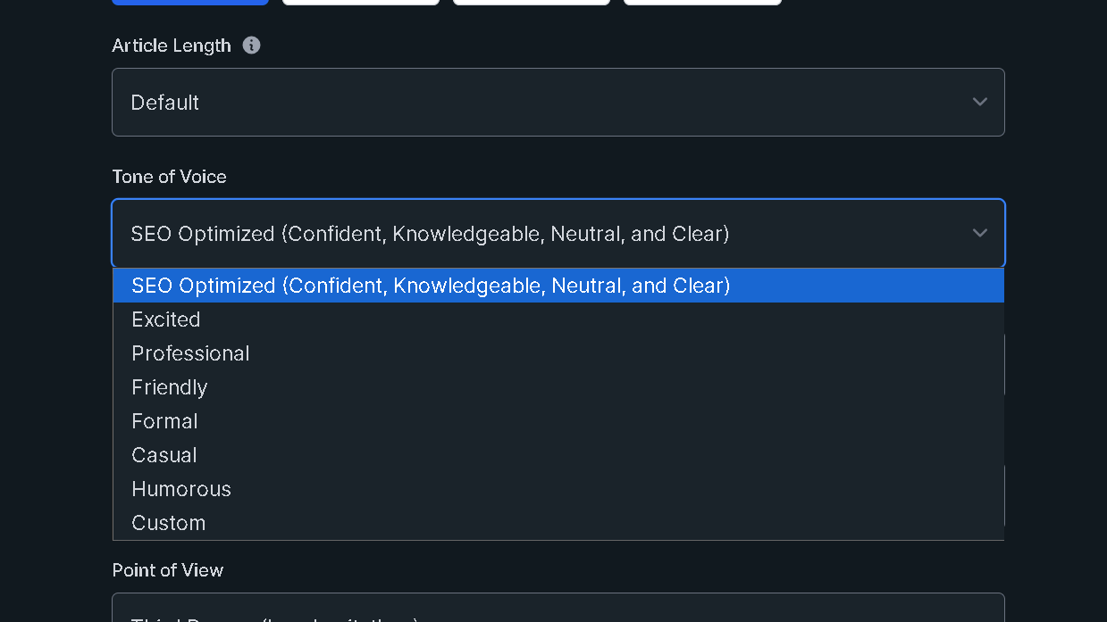Click the Article Length chevron arrow
The height and width of the screenshot is (622, 1107).
[x=979, y=103]
